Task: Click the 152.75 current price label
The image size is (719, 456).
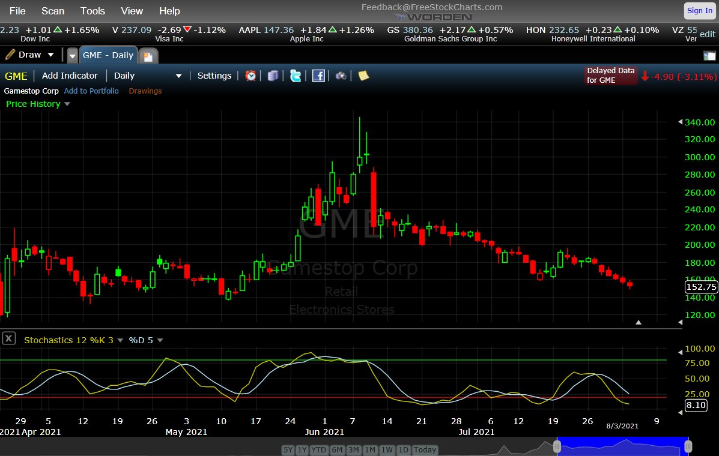Action: click(701, 287)
